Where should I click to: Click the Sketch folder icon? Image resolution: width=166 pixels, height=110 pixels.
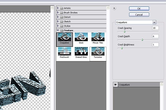[62, 21]
